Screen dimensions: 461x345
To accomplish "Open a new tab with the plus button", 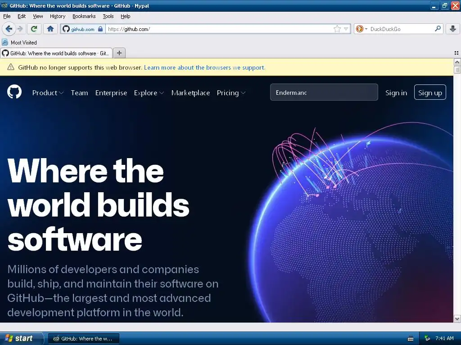I will (119, 53).
